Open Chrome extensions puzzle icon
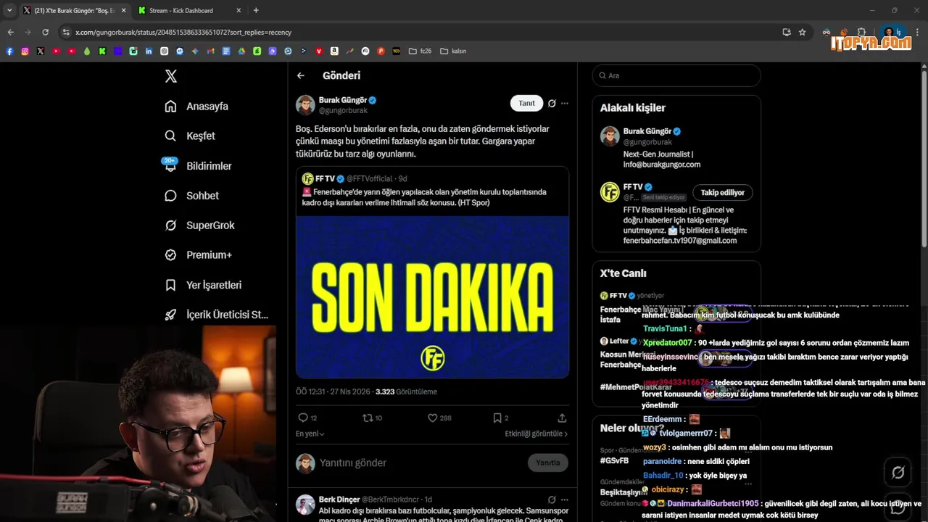Screen dimensions: 928x522 click(x=861, y=32)
